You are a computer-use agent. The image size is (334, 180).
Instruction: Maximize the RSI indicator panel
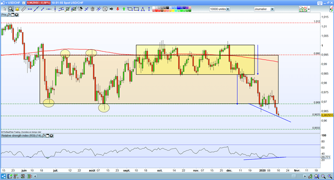point(48,135)
